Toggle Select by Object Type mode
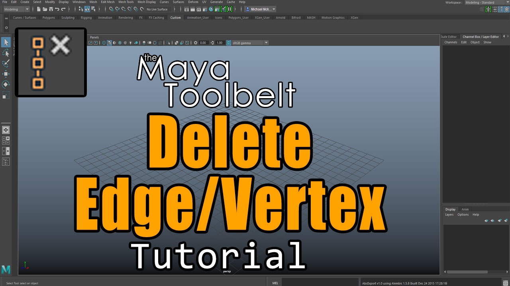The height and width of the screenshot is (286, 510). point(87,9)
